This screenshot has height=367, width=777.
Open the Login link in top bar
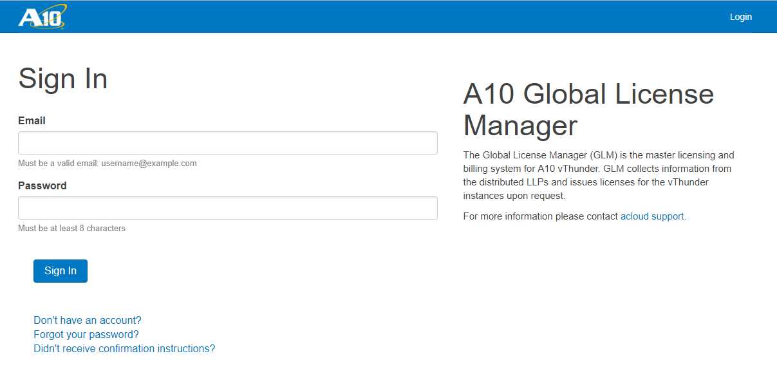740,17
